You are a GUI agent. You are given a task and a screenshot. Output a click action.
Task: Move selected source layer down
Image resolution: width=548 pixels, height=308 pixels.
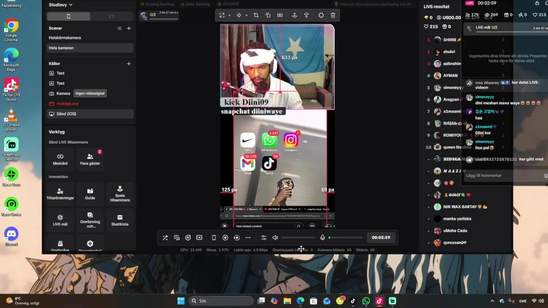click(307, 15)
